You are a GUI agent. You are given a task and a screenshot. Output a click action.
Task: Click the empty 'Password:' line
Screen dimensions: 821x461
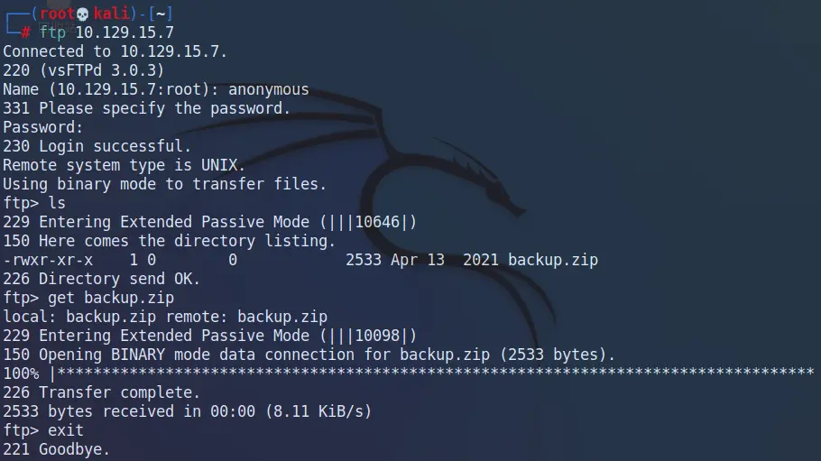click(42, 127)
